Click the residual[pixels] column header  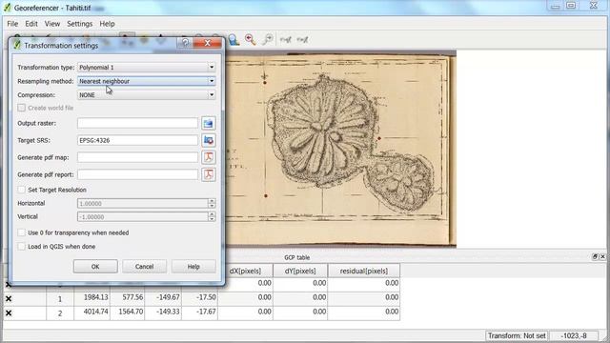364,271
